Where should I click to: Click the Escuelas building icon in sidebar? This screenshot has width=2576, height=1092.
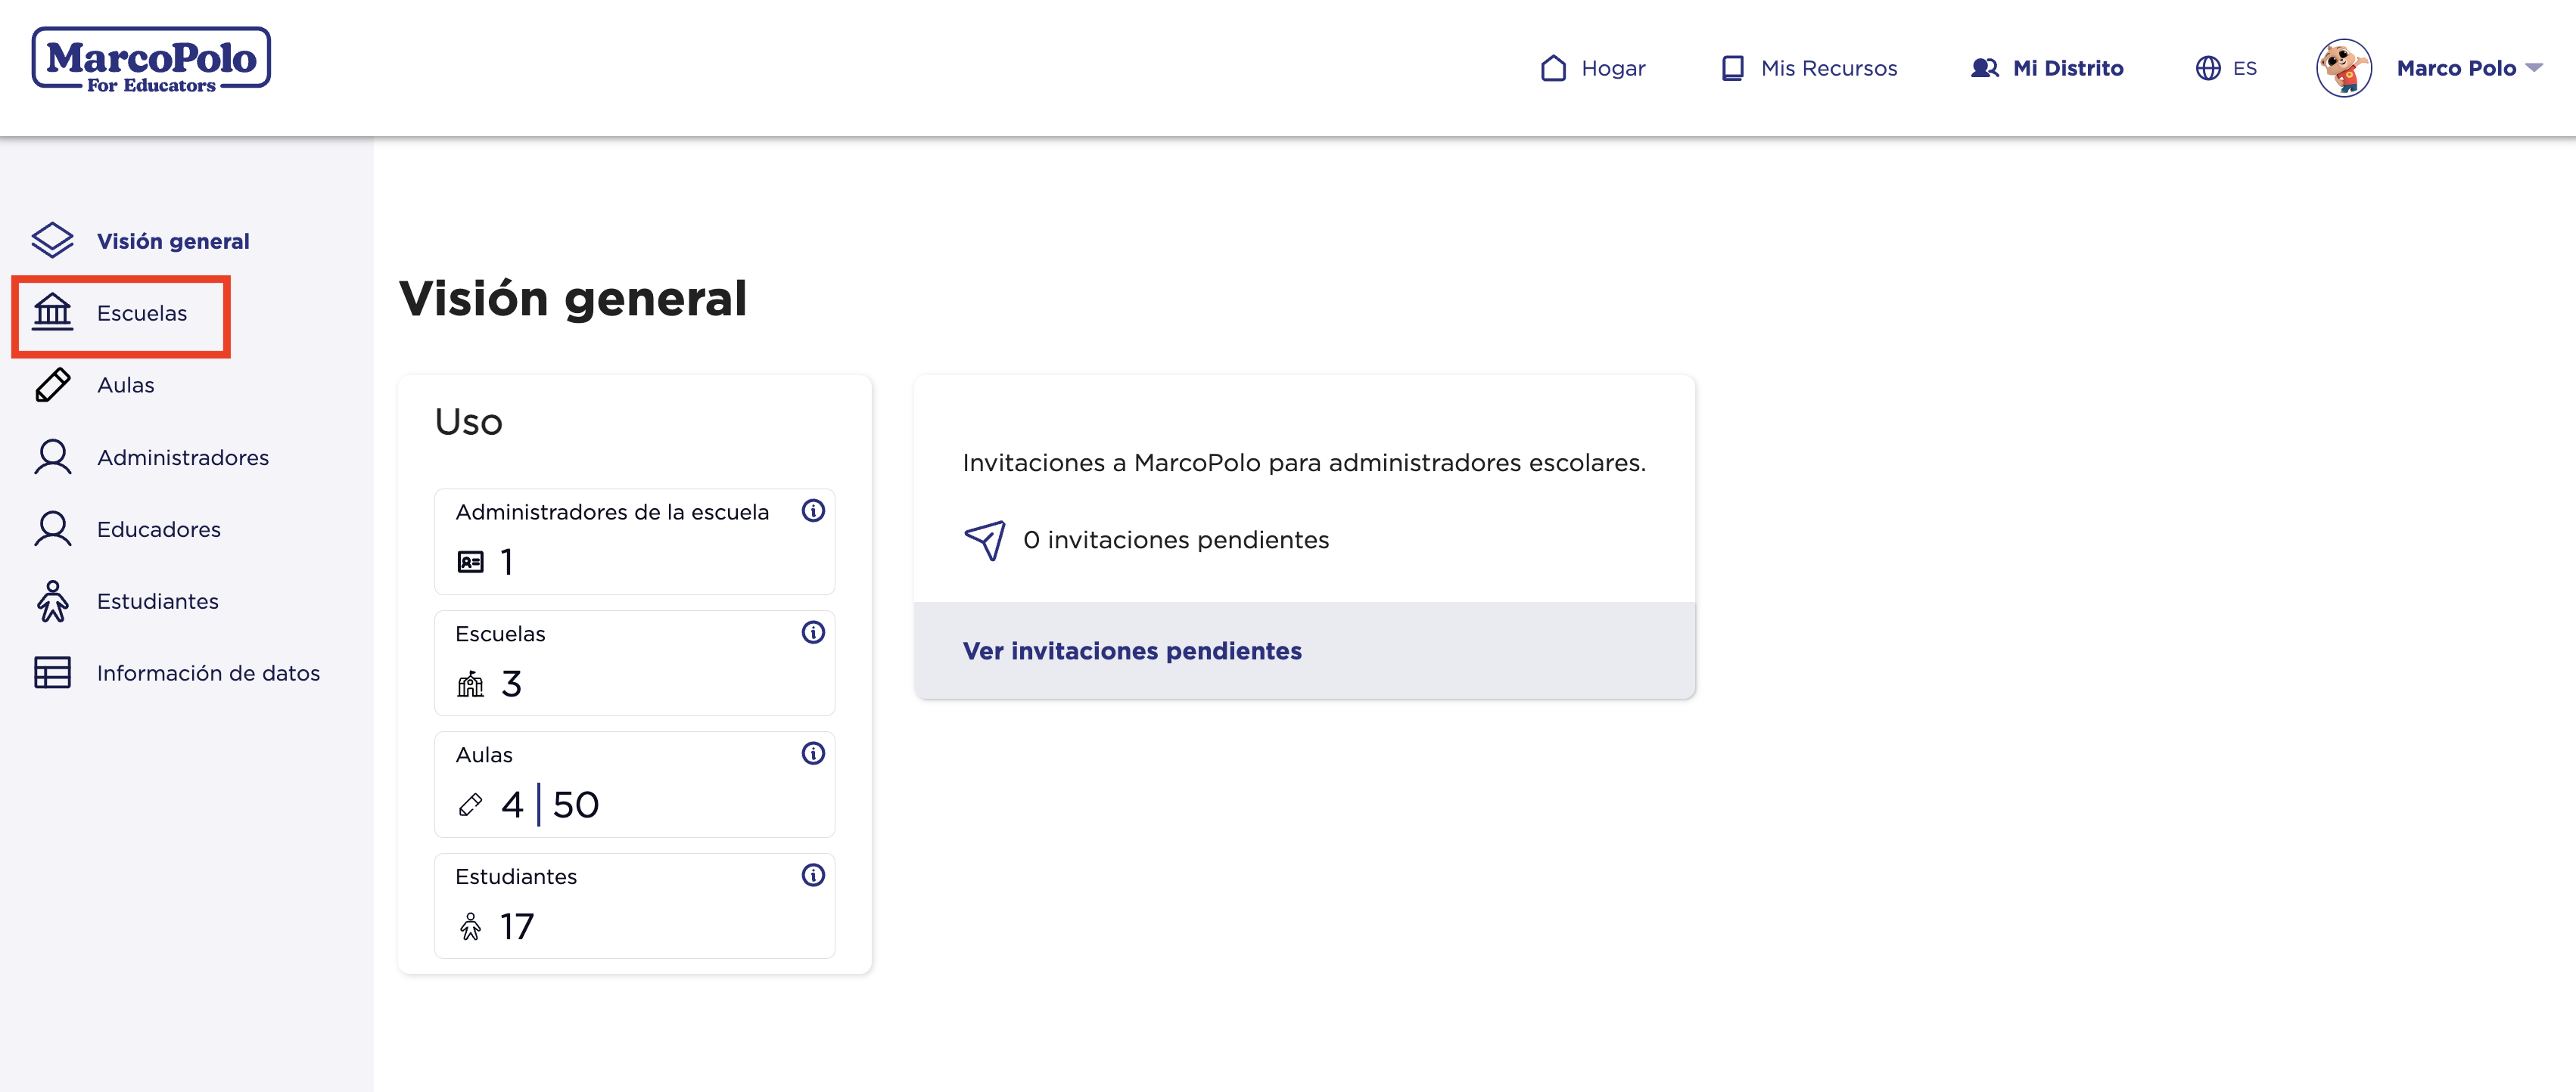click(x=52, y=313)
